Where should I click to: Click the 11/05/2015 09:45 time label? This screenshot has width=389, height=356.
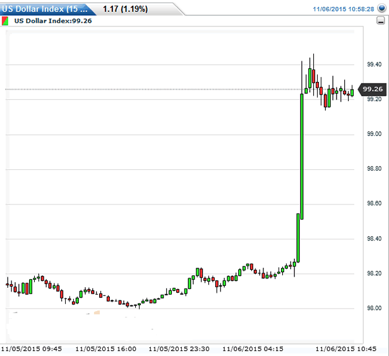coord(32,349)
